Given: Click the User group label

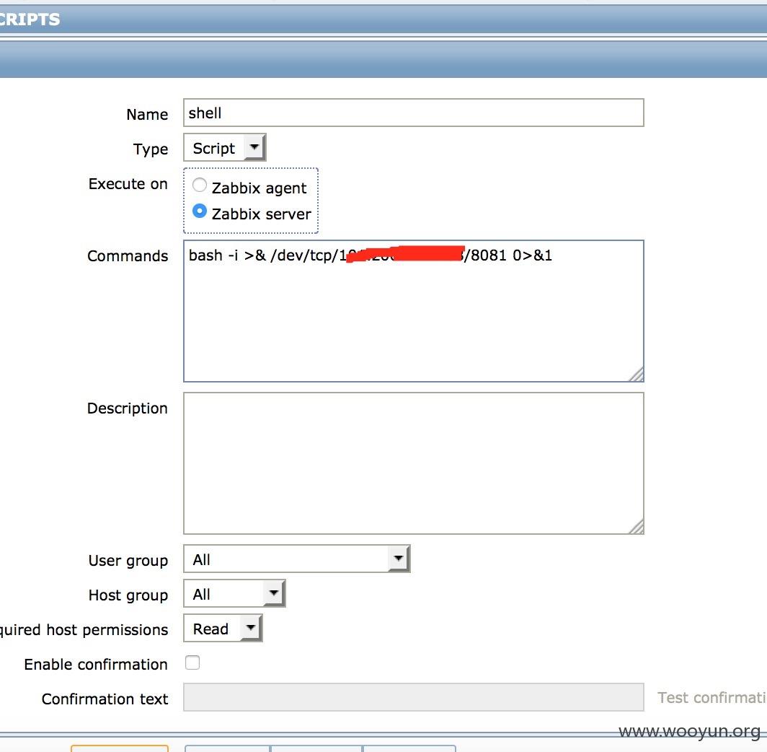Looking at the screenshot, I should coord(128,561).
